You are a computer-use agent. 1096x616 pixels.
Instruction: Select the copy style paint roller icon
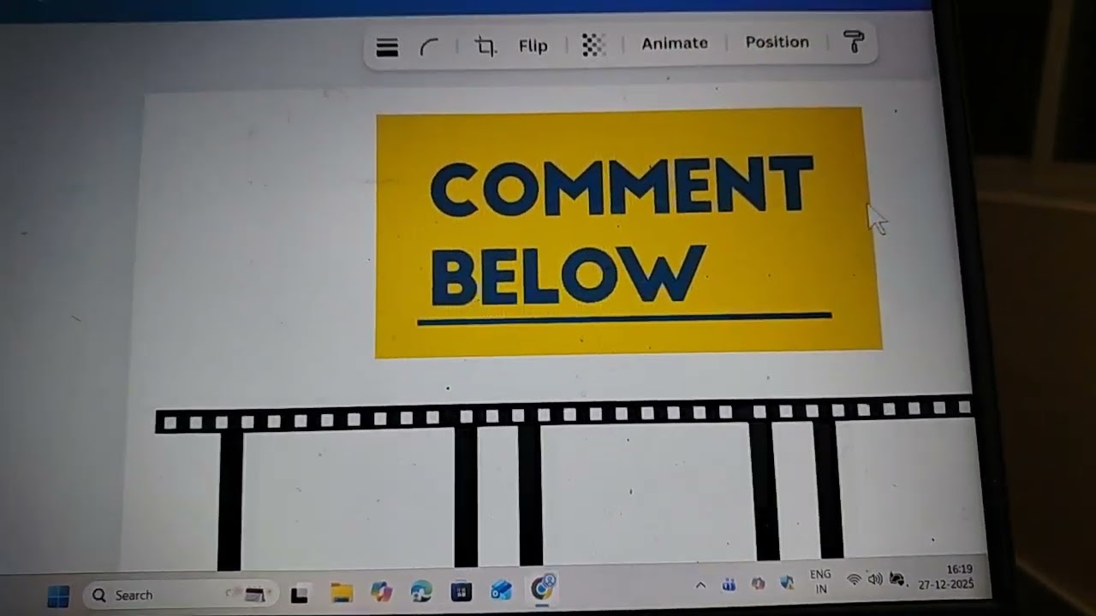point(854,41)
